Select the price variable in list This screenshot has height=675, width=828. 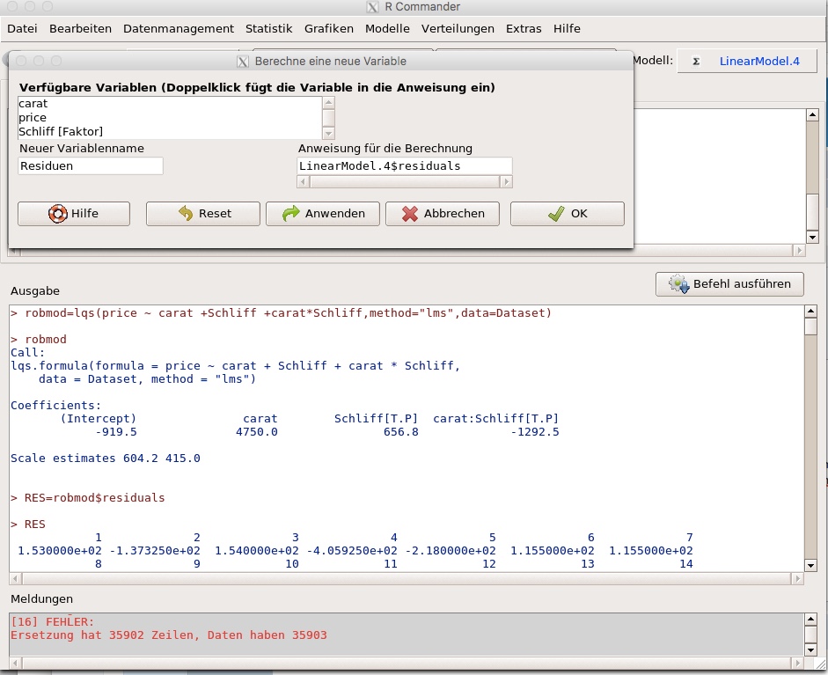(x=33, y=117)
